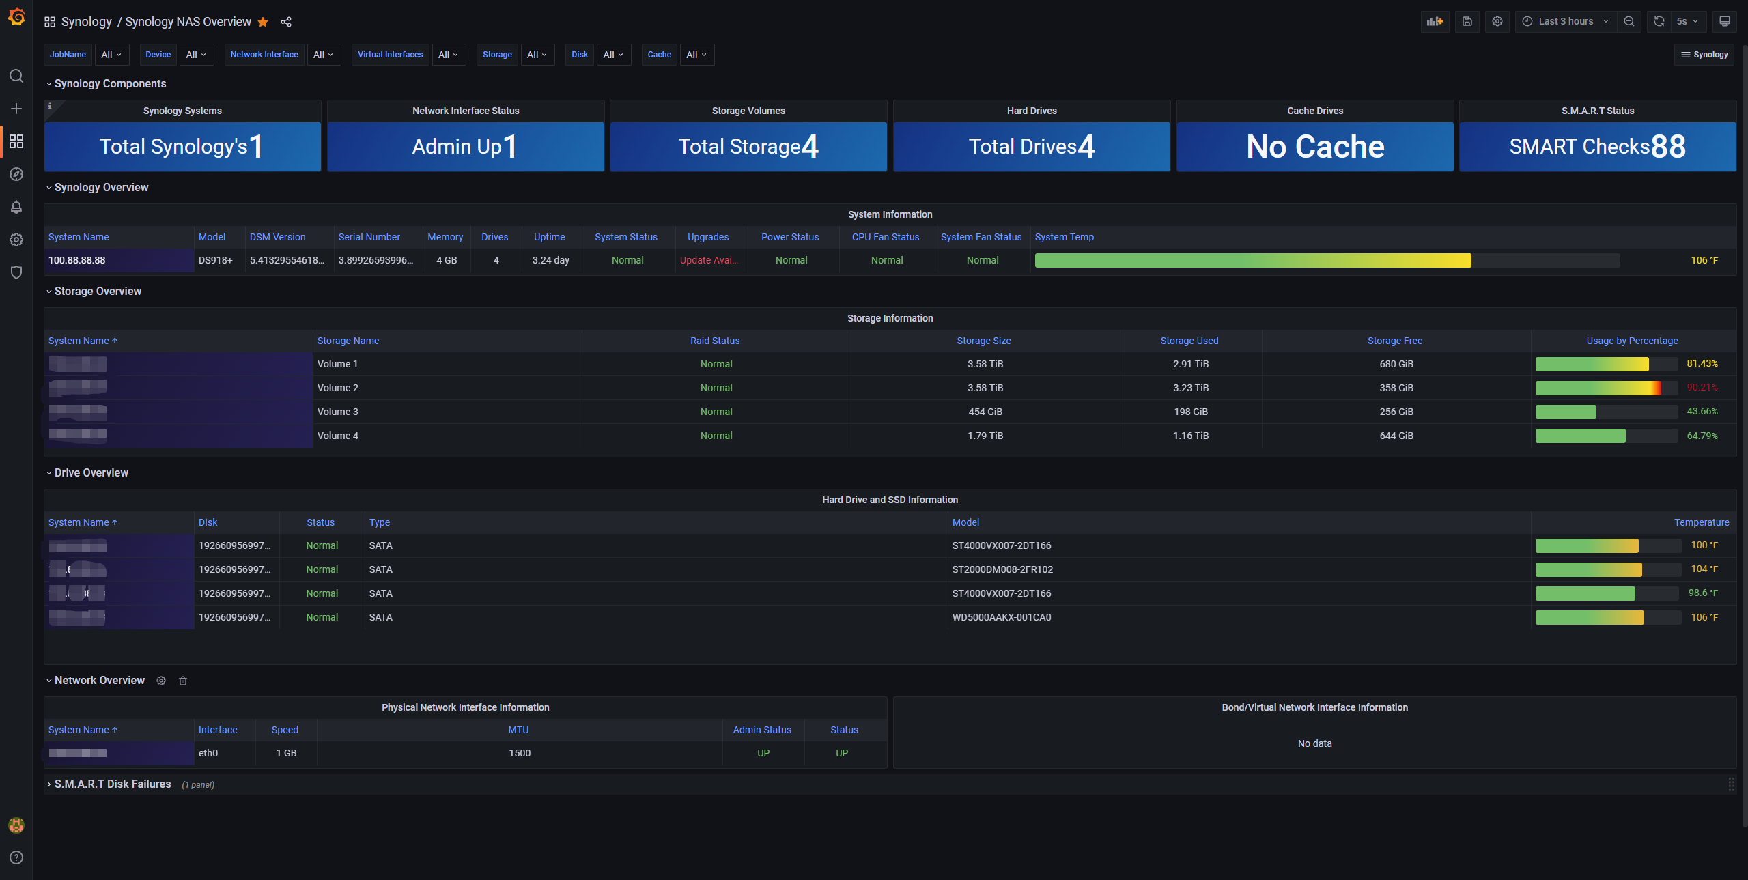Click the Add panel icon
Image resolution: width=1748 pixels, height=880 pixels.
pos(1435,21)
